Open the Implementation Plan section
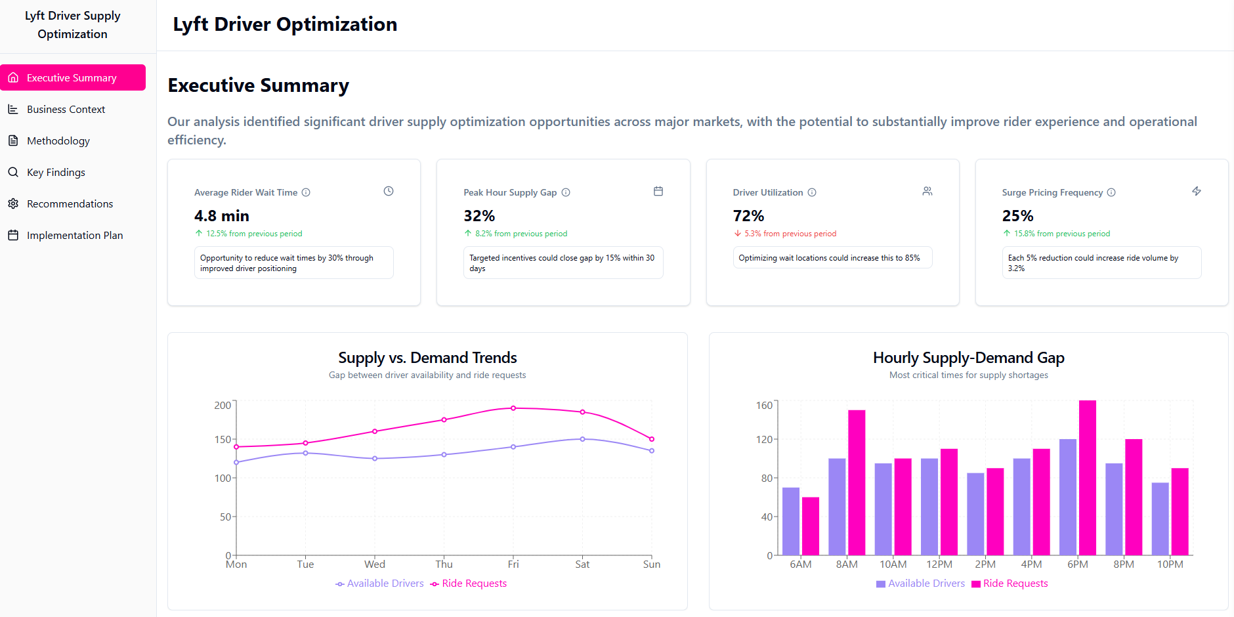The image size is (1234, 617). pyautogui.click(x=75, y=236)
